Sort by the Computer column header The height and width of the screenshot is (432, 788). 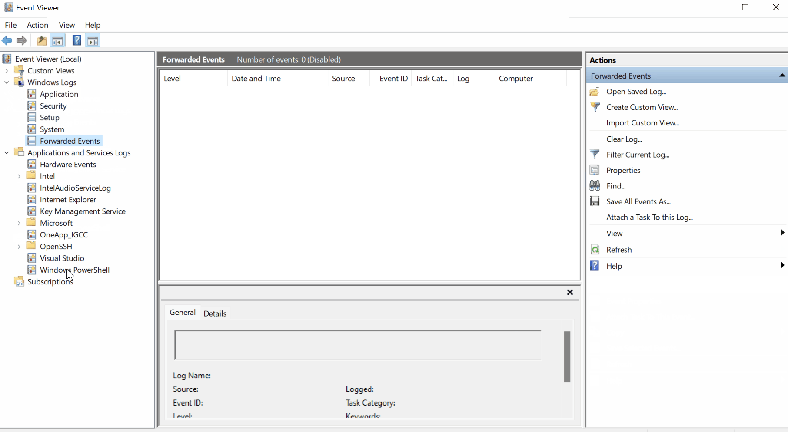(x=530, y=79)
